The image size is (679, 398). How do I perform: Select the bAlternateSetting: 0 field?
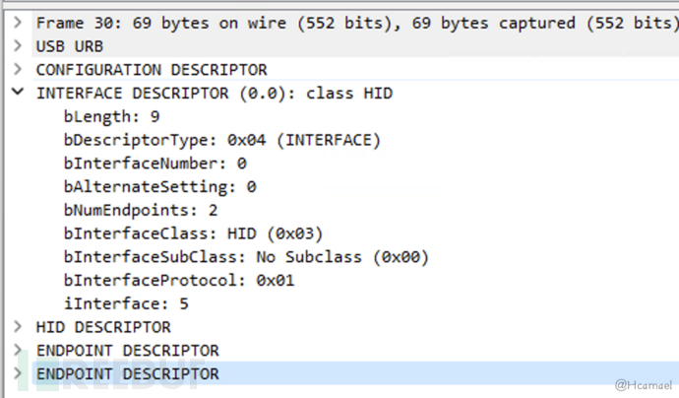(159, 186)
